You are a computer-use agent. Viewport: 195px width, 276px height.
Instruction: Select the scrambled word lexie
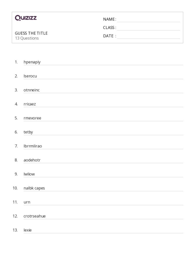(x=28, y=230)
